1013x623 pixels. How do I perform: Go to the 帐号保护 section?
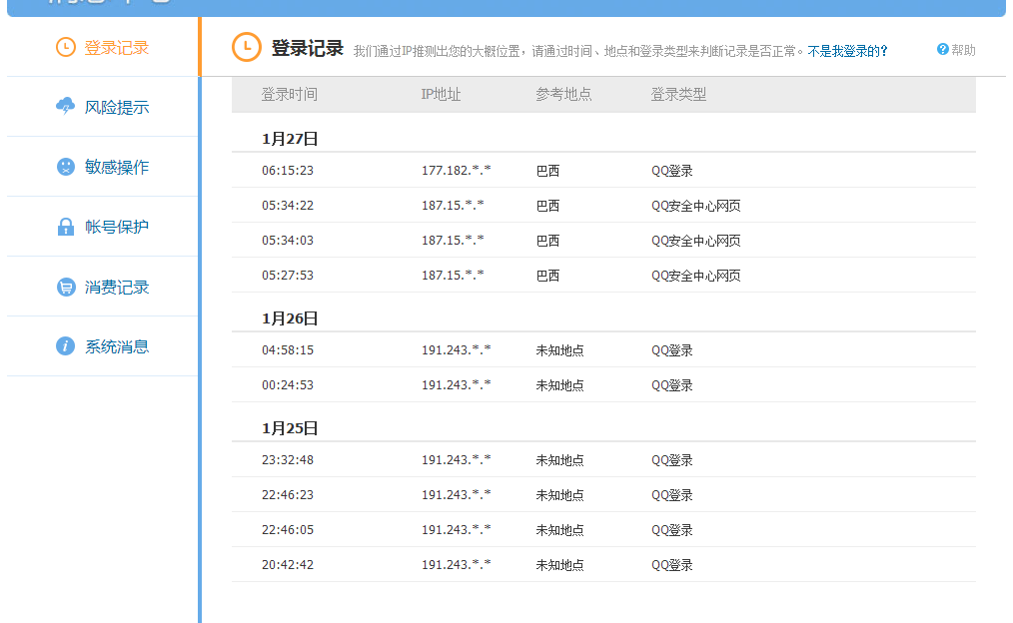pos(103,227)
